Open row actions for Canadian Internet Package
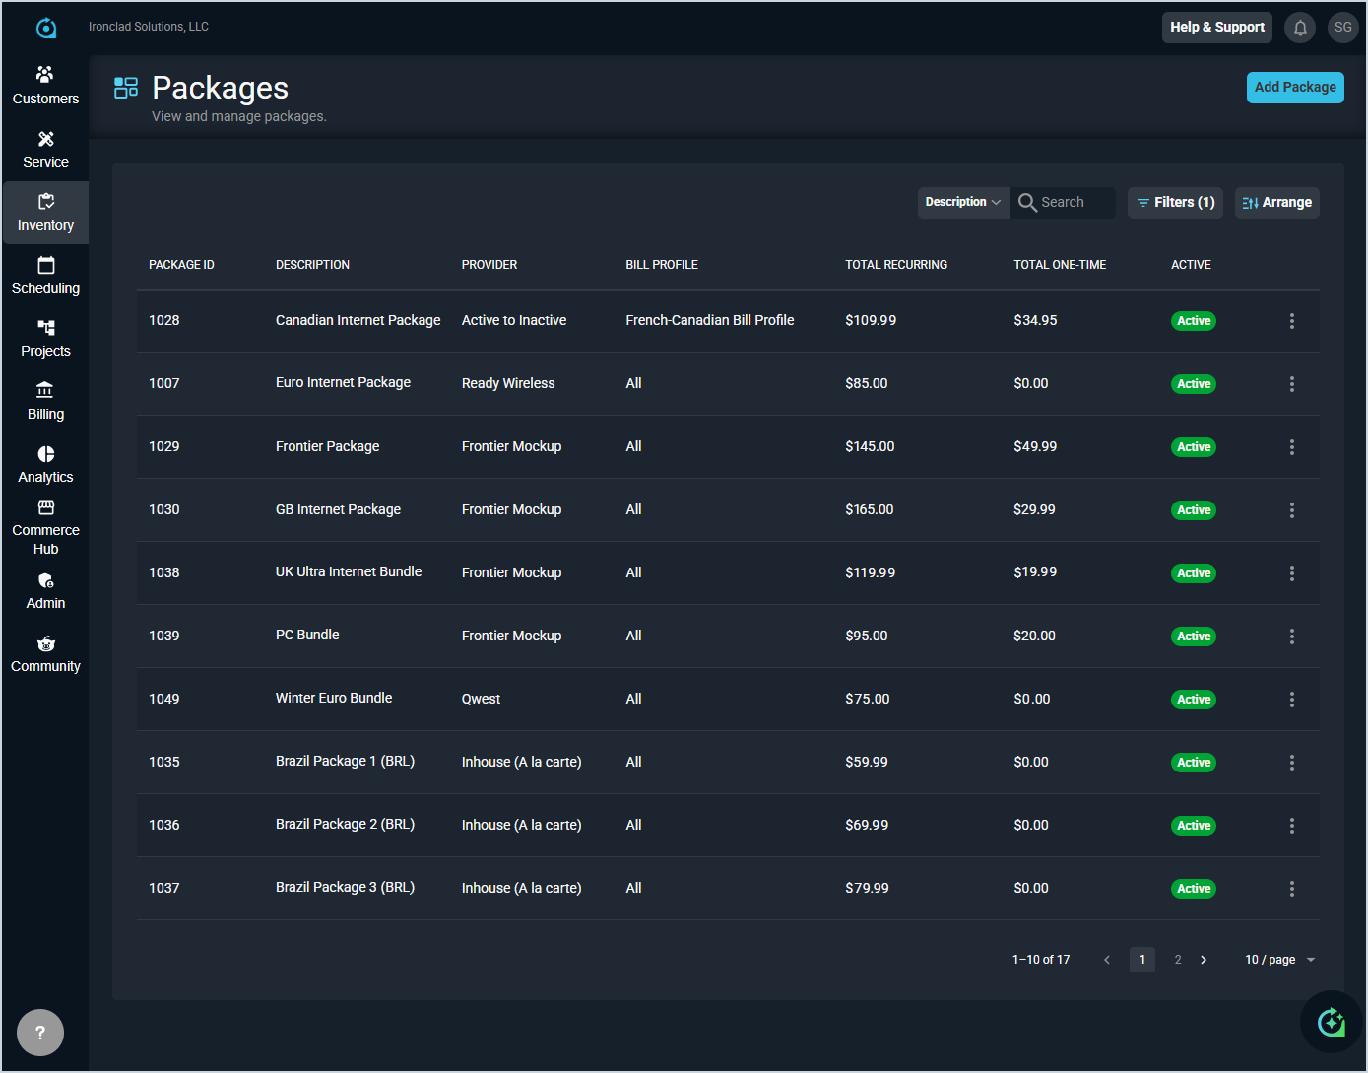Image resolution: width=1368 pixels, height=1073 pixels. click(1291, 321)
